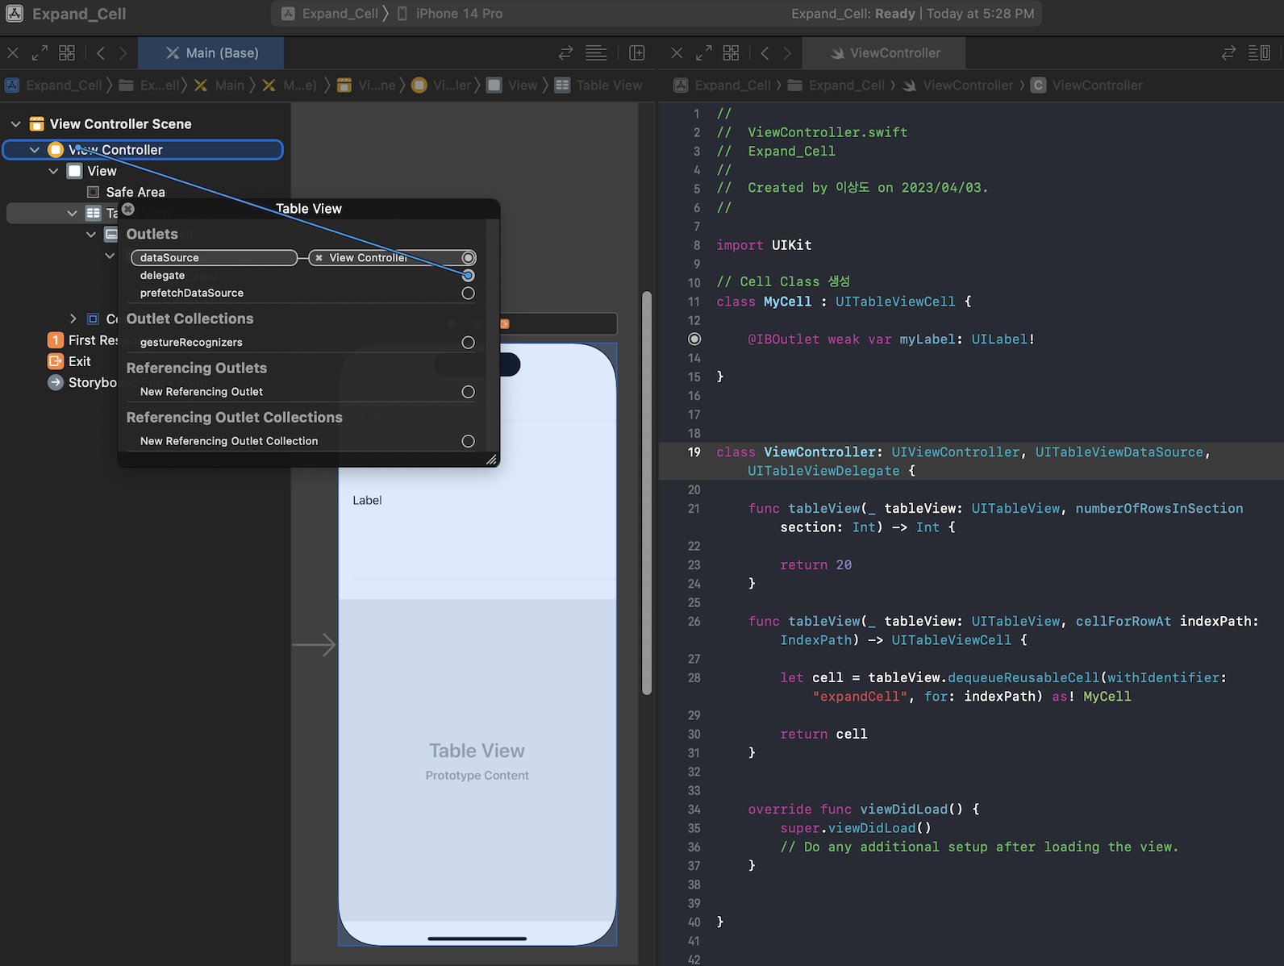Screen dimensions: 1284x966
Task: Switch to the Main (Base) tab
Action: 211,53
